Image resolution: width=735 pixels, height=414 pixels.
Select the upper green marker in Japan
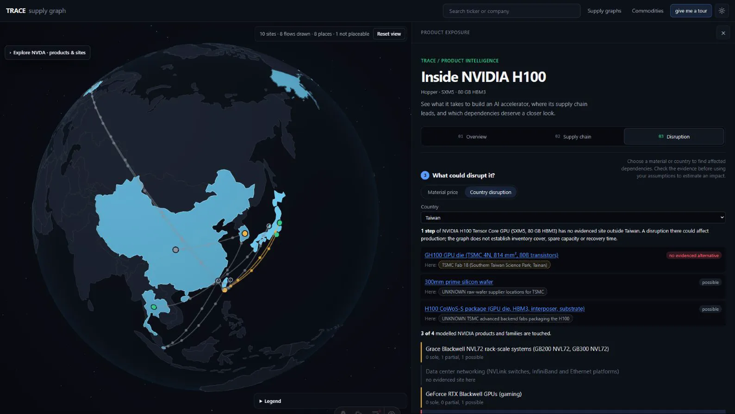click(x=280, y=223)
